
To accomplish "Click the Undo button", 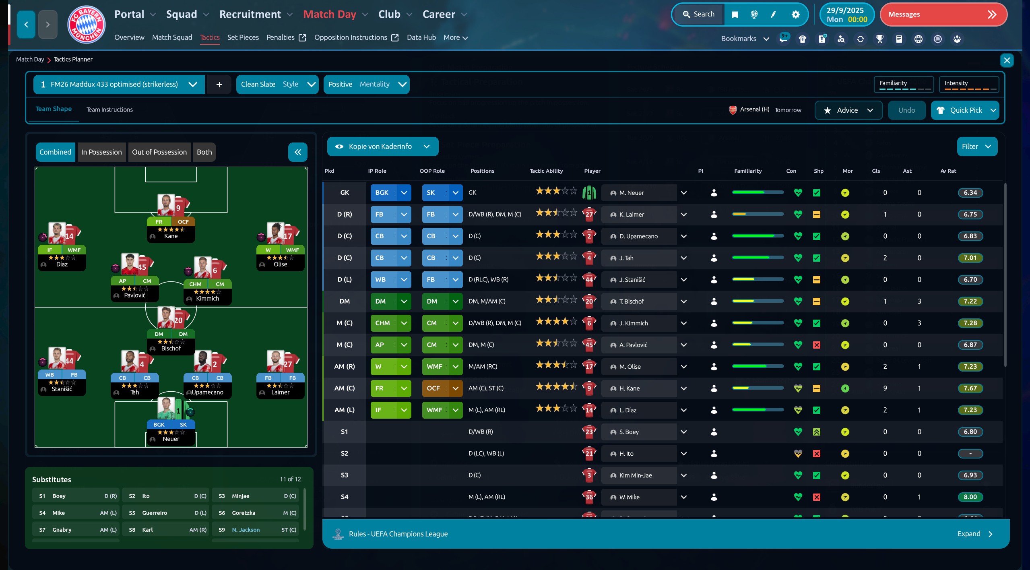I will [906, 110].
